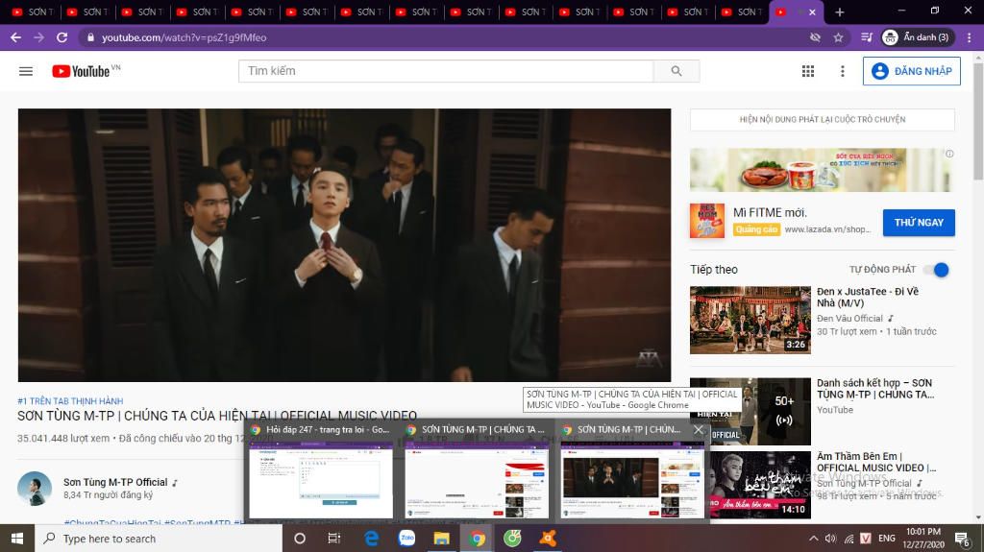Open the YouTube hamburger guide menu
The image size is (984, 552).
(x=26, y=71)
